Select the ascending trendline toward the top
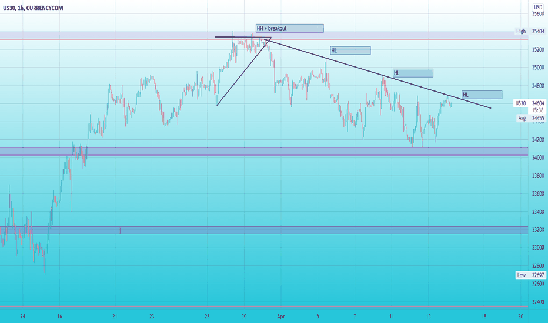 243,72
